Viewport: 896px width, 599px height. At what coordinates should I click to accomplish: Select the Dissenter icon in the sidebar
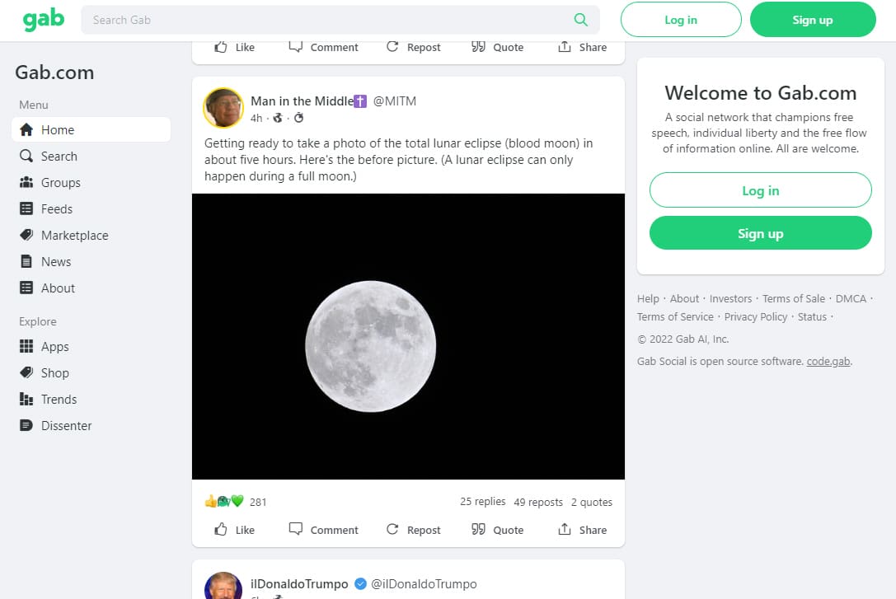[26, 425]
